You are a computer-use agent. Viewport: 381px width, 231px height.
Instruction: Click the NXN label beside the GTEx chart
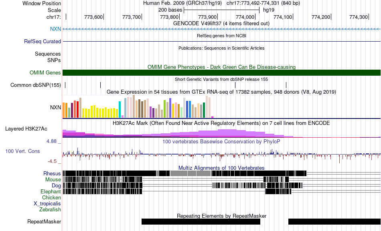point(55,107)
